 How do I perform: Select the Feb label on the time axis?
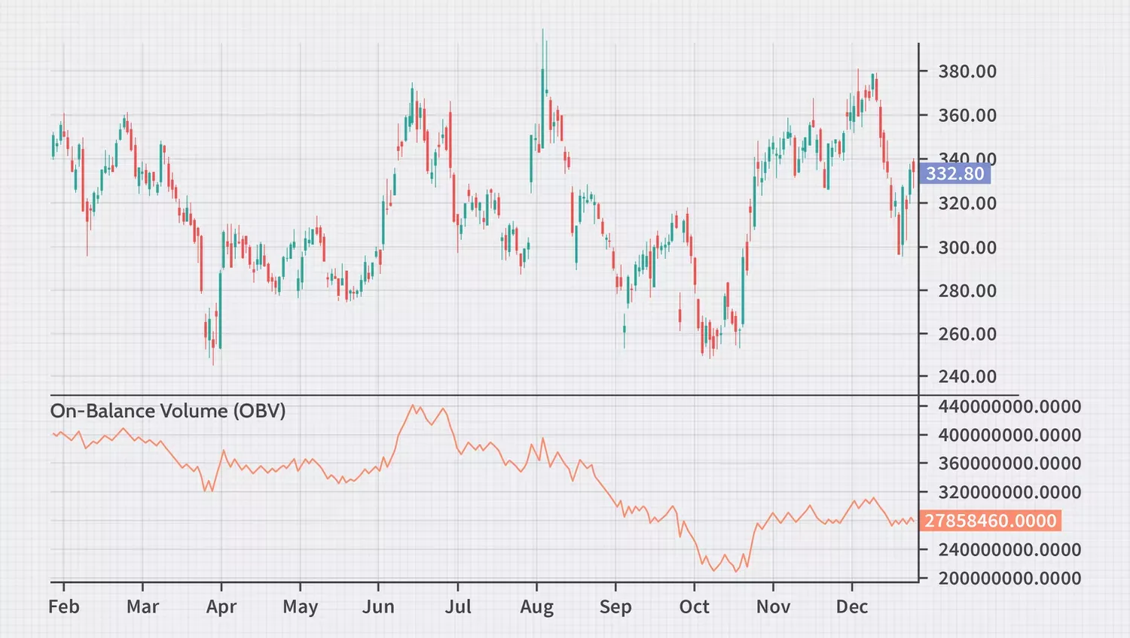[64, 606]
